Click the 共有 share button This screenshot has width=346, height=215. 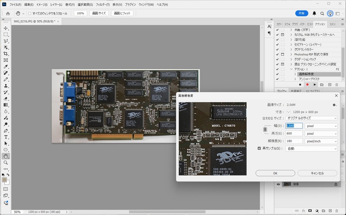pos(301,13)
